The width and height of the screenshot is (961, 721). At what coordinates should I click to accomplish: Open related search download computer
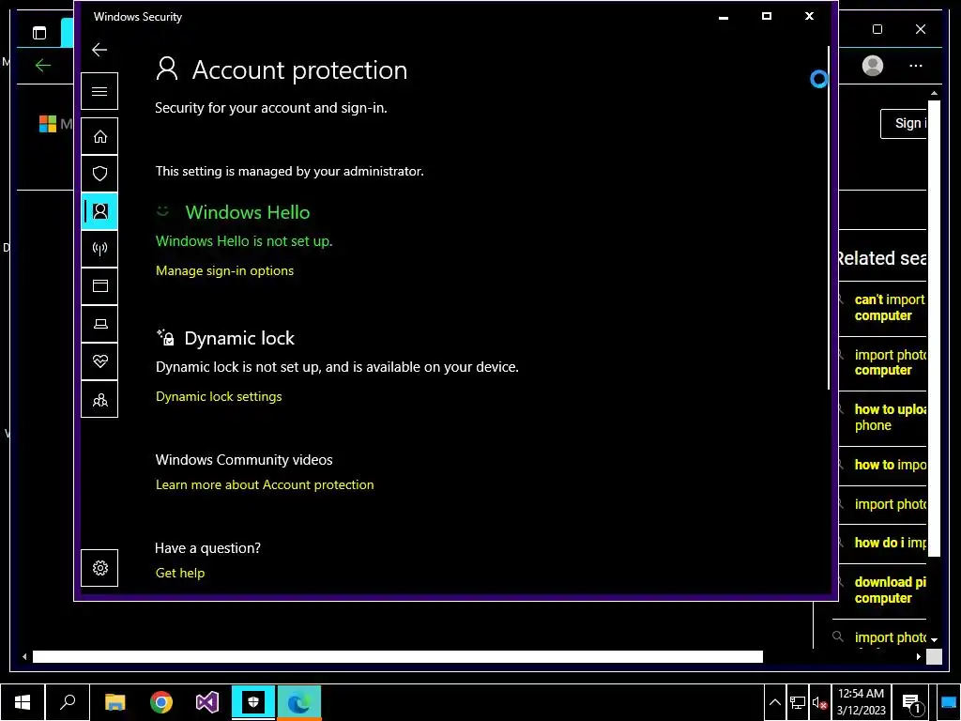click(890, 590)
